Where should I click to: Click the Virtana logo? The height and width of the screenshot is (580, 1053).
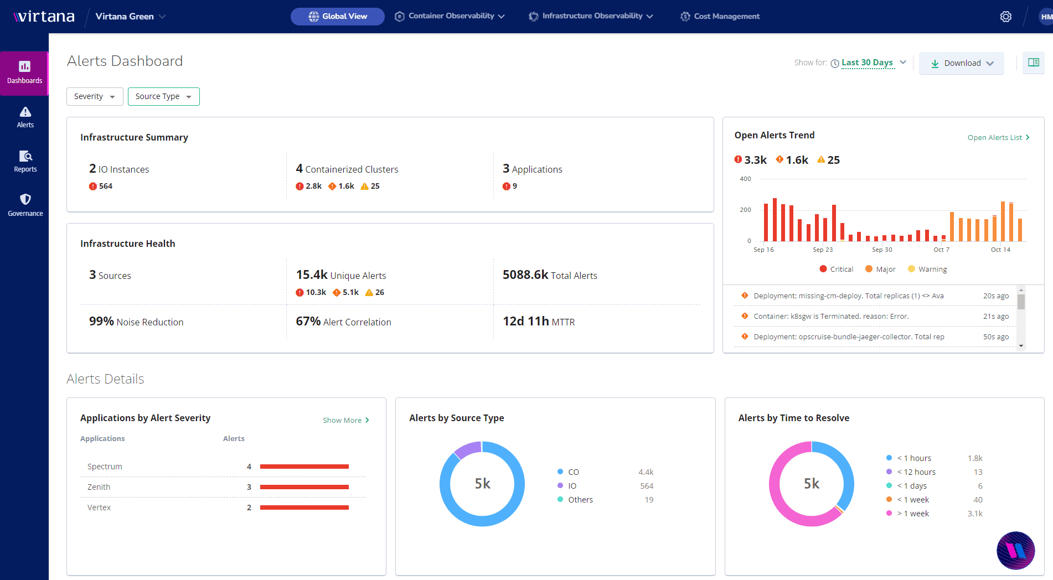click(x=44, y=17)
